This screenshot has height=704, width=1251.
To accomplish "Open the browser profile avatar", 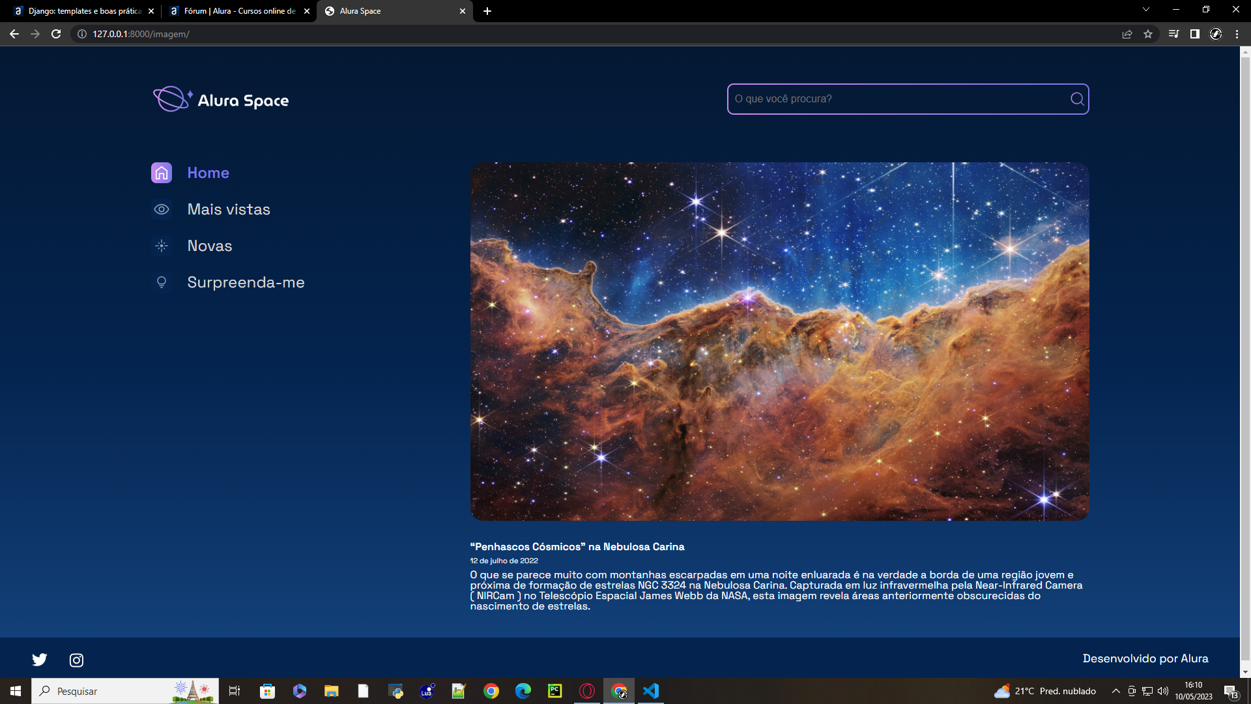I will pyautogui.click(x=1216, y=34).
